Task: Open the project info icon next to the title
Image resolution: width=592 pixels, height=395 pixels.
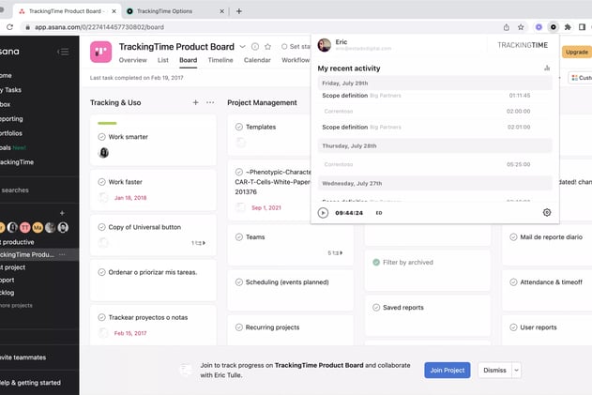Action: [x=255, y=47]
